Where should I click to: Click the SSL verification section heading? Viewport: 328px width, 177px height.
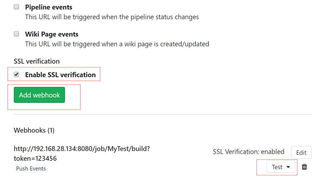37,61
